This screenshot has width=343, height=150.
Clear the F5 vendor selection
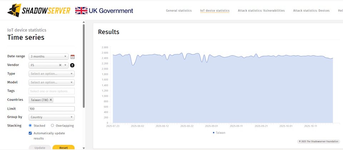coord(60,65)
